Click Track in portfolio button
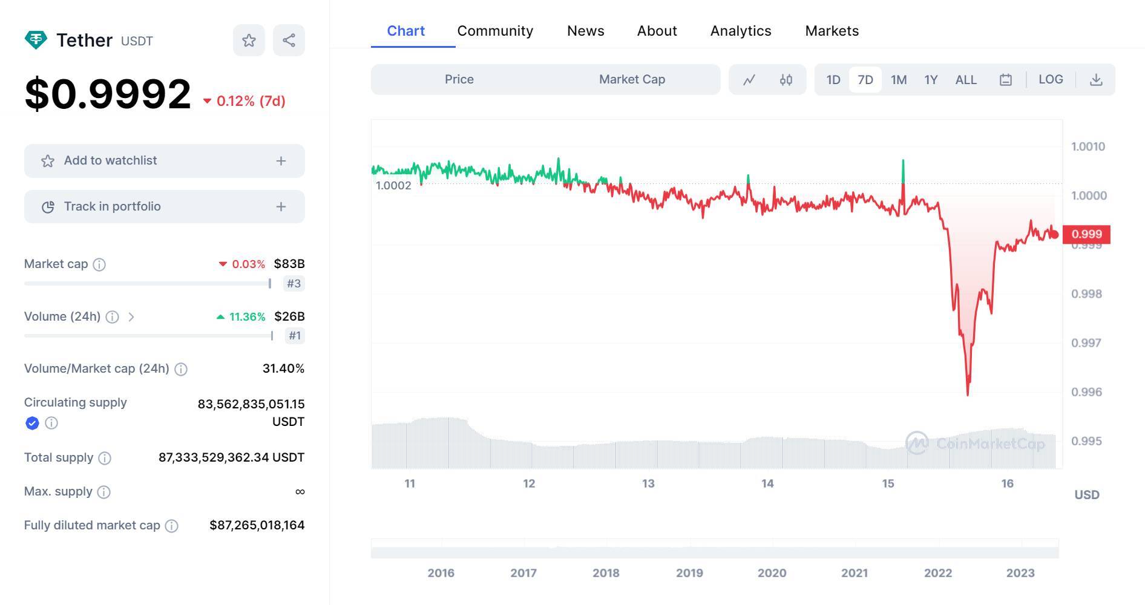The height and width of the screenshot is (605, 1145). 165,207
